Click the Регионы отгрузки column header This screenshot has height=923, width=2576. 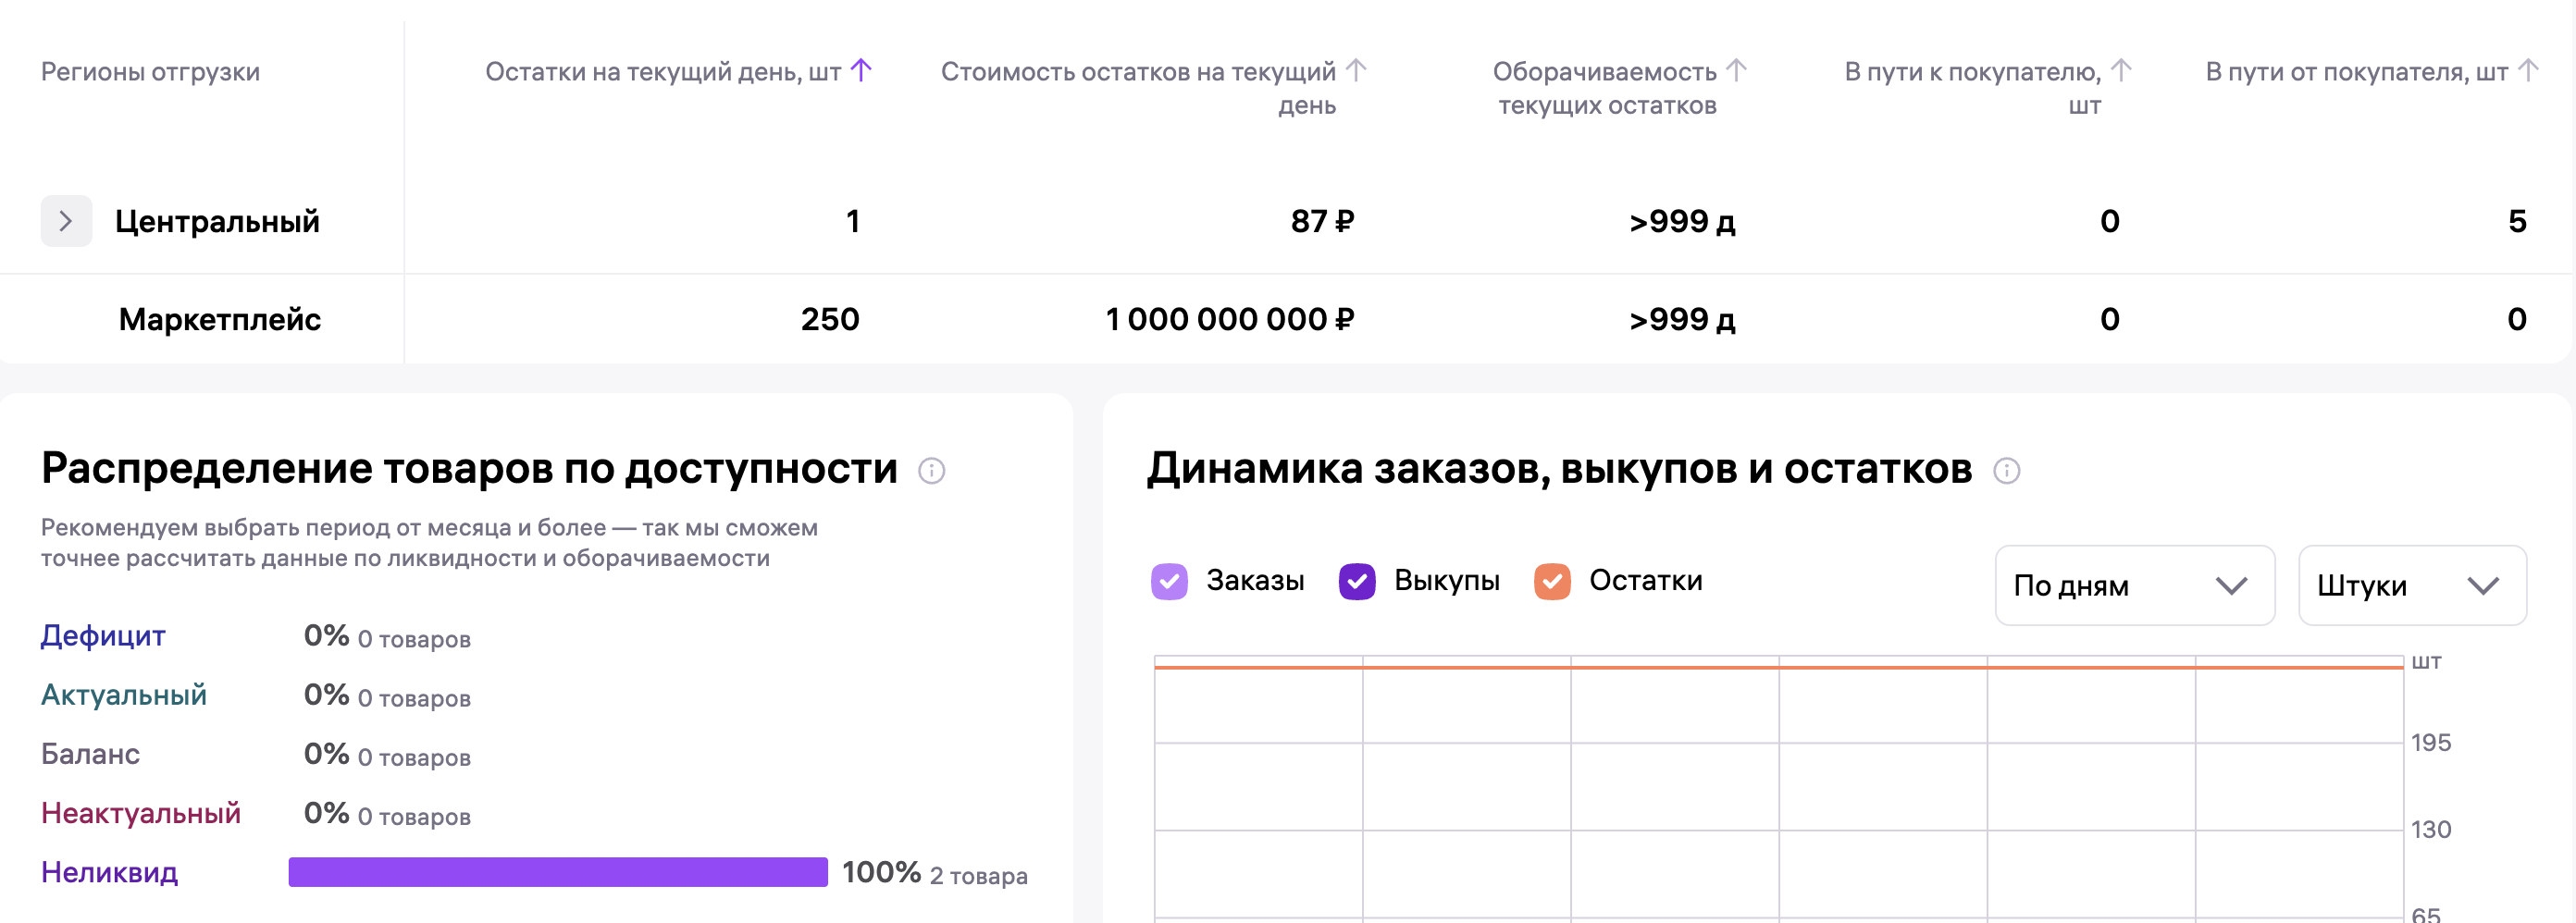[x=150, y=72]
